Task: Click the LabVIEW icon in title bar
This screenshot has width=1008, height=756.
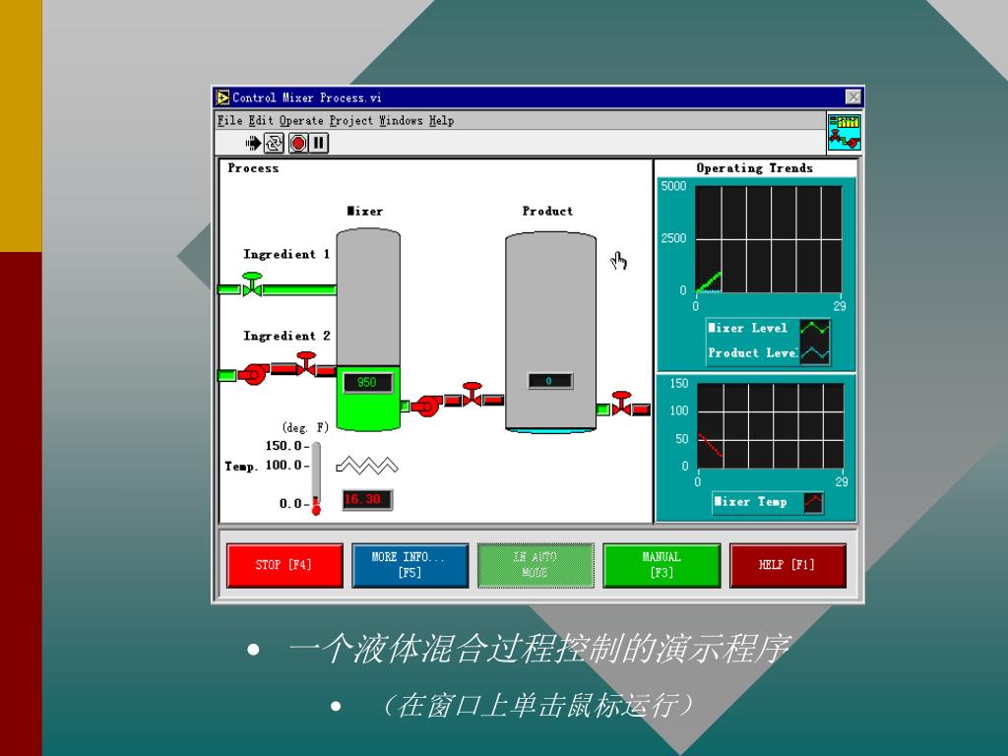Action: 223,97
